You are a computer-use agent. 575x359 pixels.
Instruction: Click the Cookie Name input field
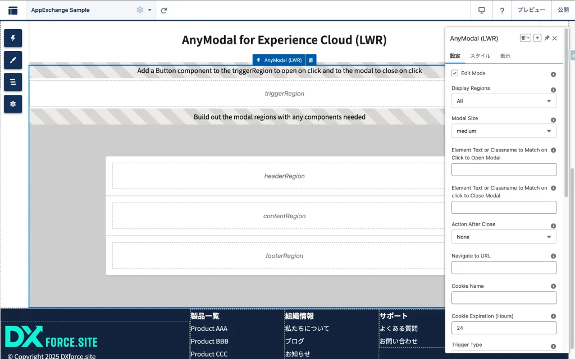504,298
